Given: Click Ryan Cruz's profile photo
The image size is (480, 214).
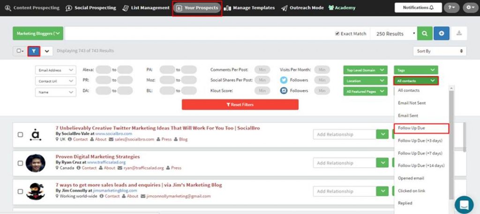Looking at the screenshot, I should [x=36, y=163].
